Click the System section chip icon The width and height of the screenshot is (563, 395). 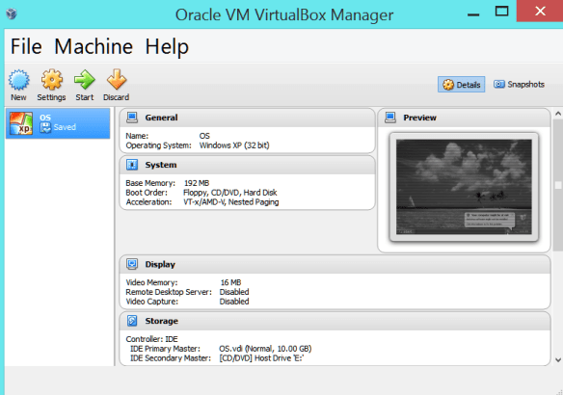tap(132, 165)
